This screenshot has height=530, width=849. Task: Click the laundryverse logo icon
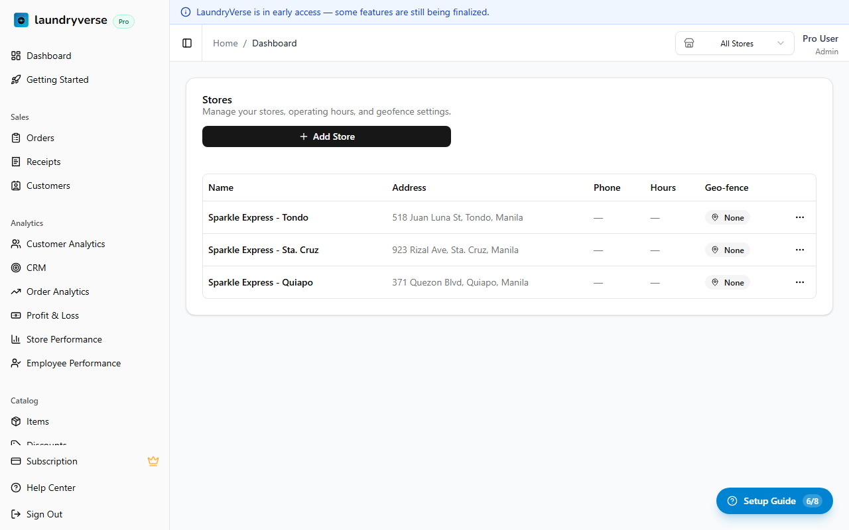point(21,21)
